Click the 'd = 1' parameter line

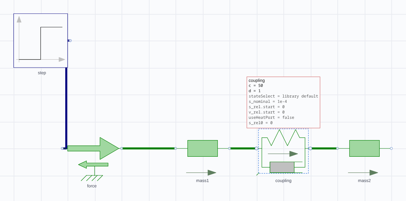coord(255,91)
